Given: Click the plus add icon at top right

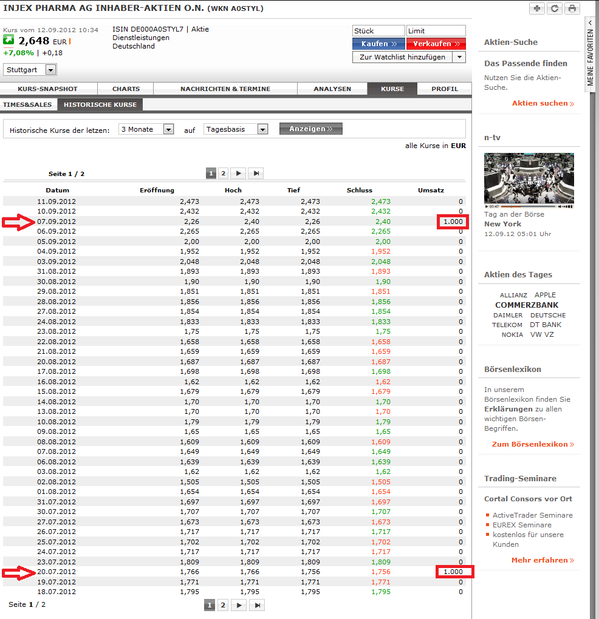Looking at the screenshot, I should click(536, 8).
